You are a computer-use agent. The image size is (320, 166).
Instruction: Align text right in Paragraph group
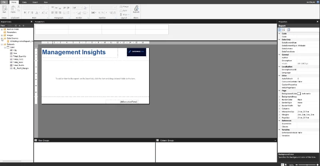coord(60,13)
